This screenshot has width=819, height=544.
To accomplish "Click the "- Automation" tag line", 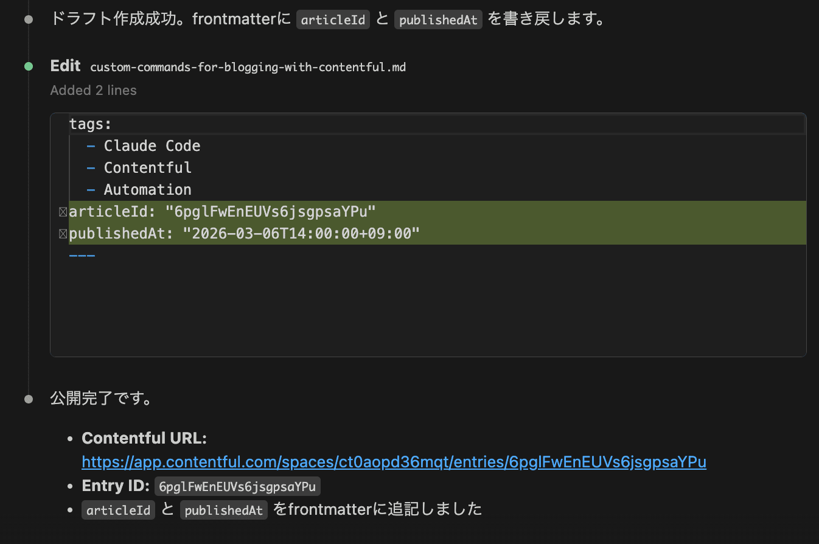I will point(139,190).
